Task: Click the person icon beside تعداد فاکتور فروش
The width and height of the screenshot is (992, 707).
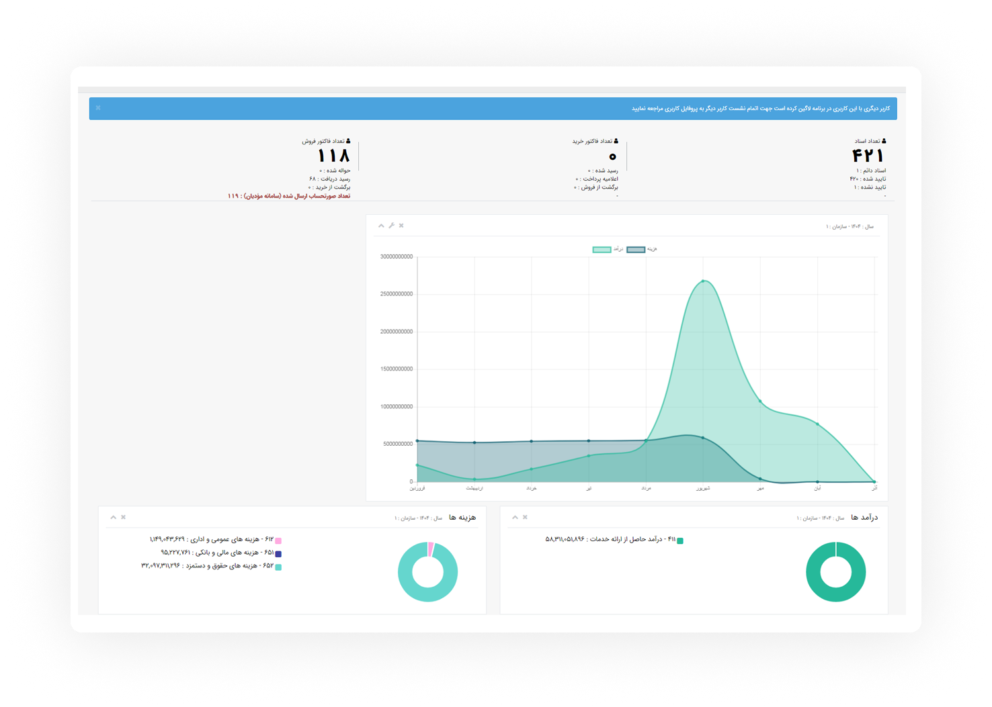Action: click(348, 141)
